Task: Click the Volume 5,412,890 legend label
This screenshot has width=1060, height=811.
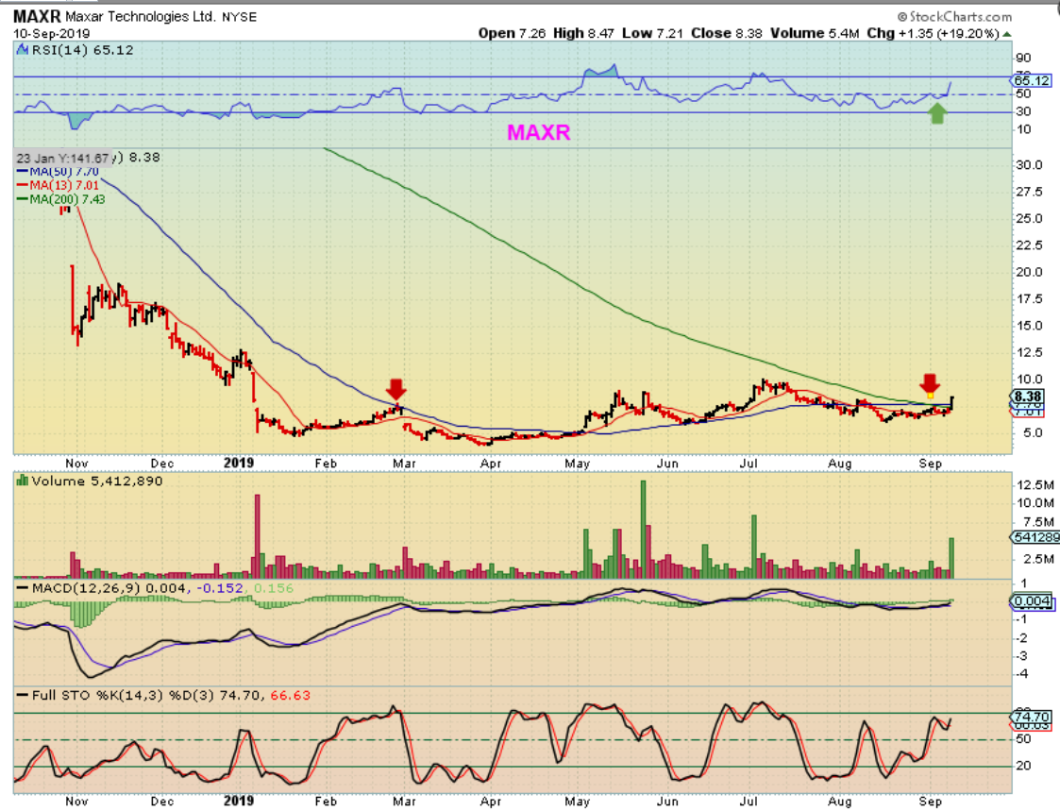Action: 96,481
